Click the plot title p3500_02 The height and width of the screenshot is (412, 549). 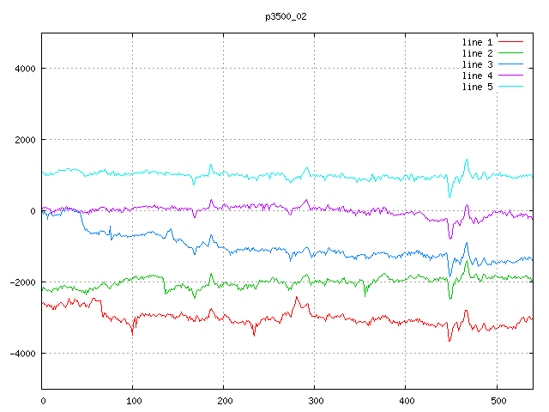click(286, 16)
